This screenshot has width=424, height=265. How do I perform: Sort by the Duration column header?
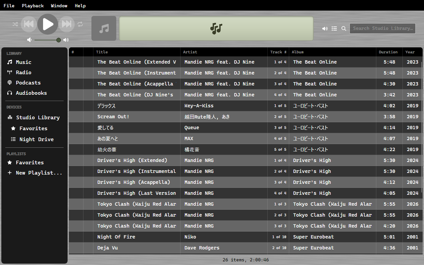[x=389, y=52]
